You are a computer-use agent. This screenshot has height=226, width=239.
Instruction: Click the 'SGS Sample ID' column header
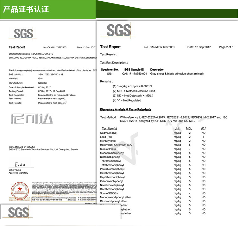tap(134, 70)
